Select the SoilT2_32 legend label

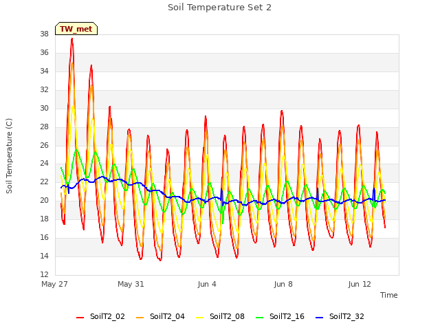(x=346, y=316)
